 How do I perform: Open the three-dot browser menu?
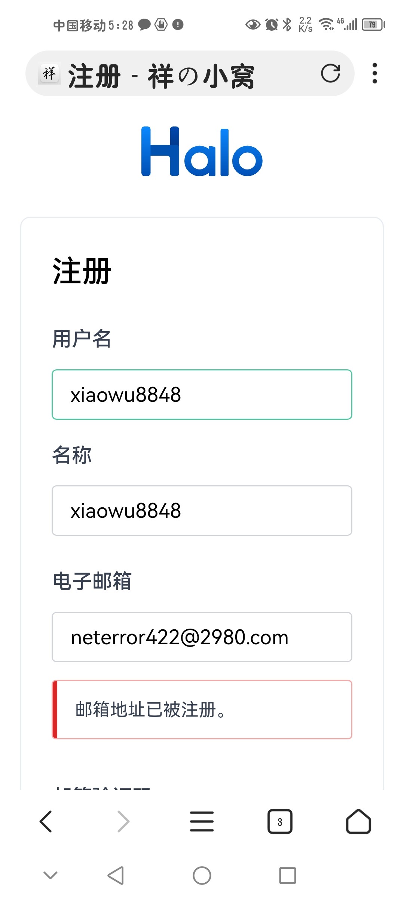coord(374,73)
